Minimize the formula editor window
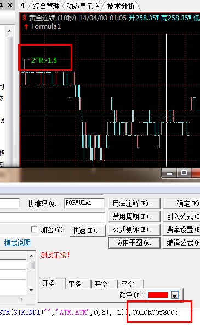 (x=169, y=173)
